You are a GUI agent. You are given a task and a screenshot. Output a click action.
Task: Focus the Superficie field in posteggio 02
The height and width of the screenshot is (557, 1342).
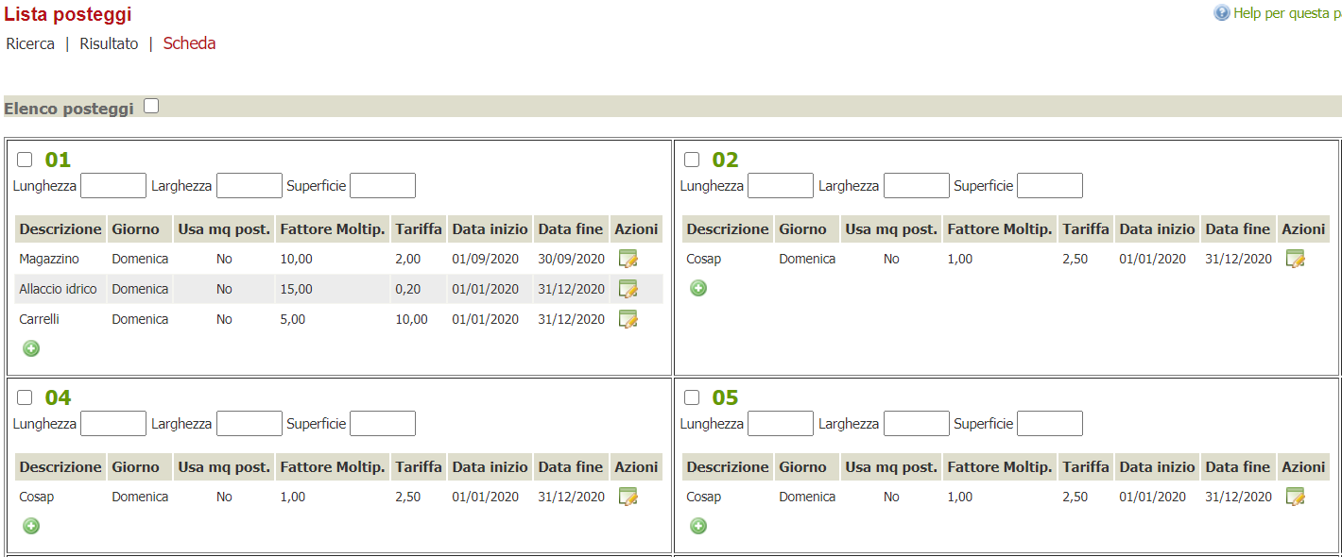click(x=1049, y=186)
